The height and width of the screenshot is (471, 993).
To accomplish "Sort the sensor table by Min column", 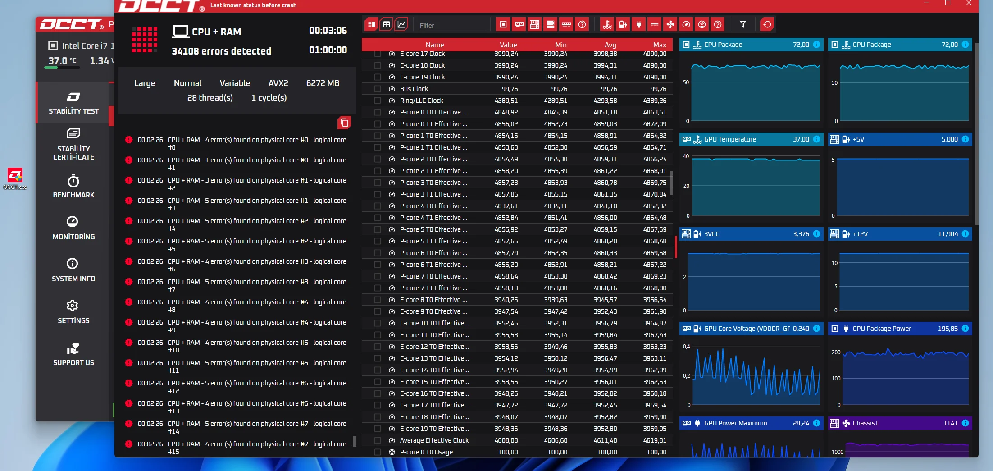I will coord(561,45).
